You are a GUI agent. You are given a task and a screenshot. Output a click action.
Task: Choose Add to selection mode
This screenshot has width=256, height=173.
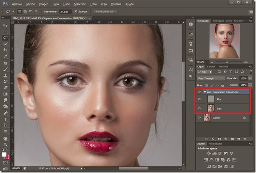pos(25,11)
